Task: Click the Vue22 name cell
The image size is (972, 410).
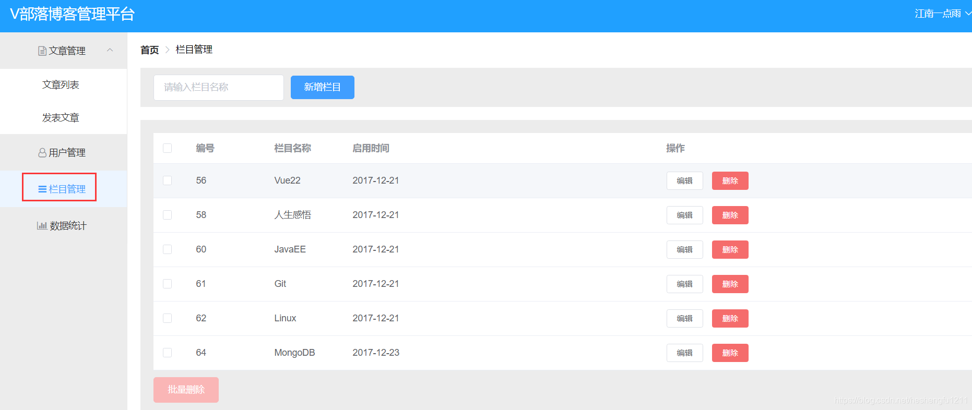Action: coord(288,180)
